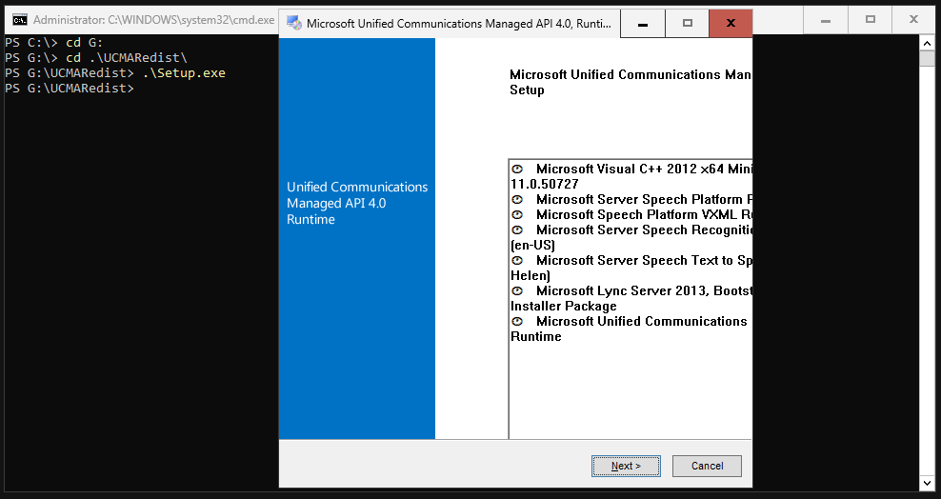
Task: Click the cmd.exe icon in console title bar
Action: [20, 20]
